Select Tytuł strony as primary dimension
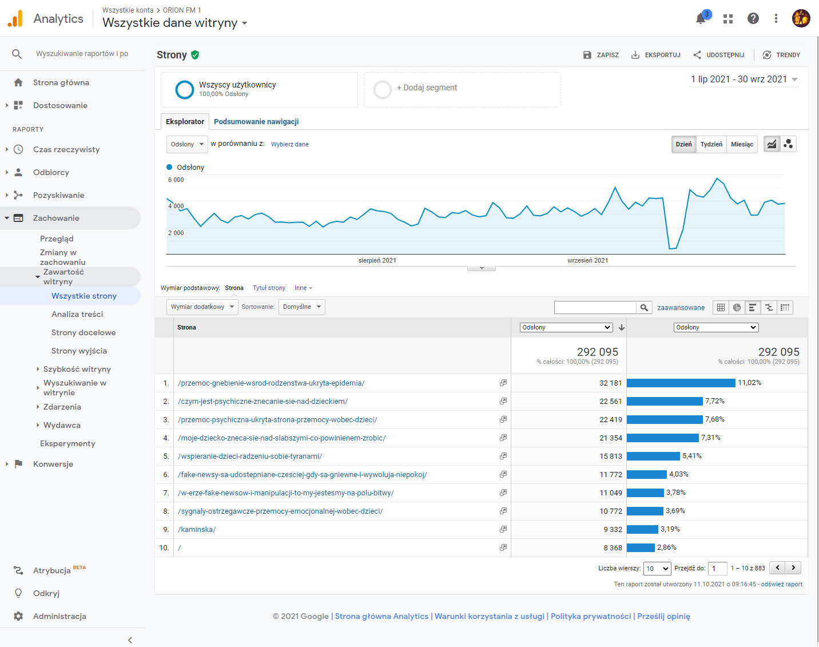Viewport: 819px width, 647px height. [269, 288]
